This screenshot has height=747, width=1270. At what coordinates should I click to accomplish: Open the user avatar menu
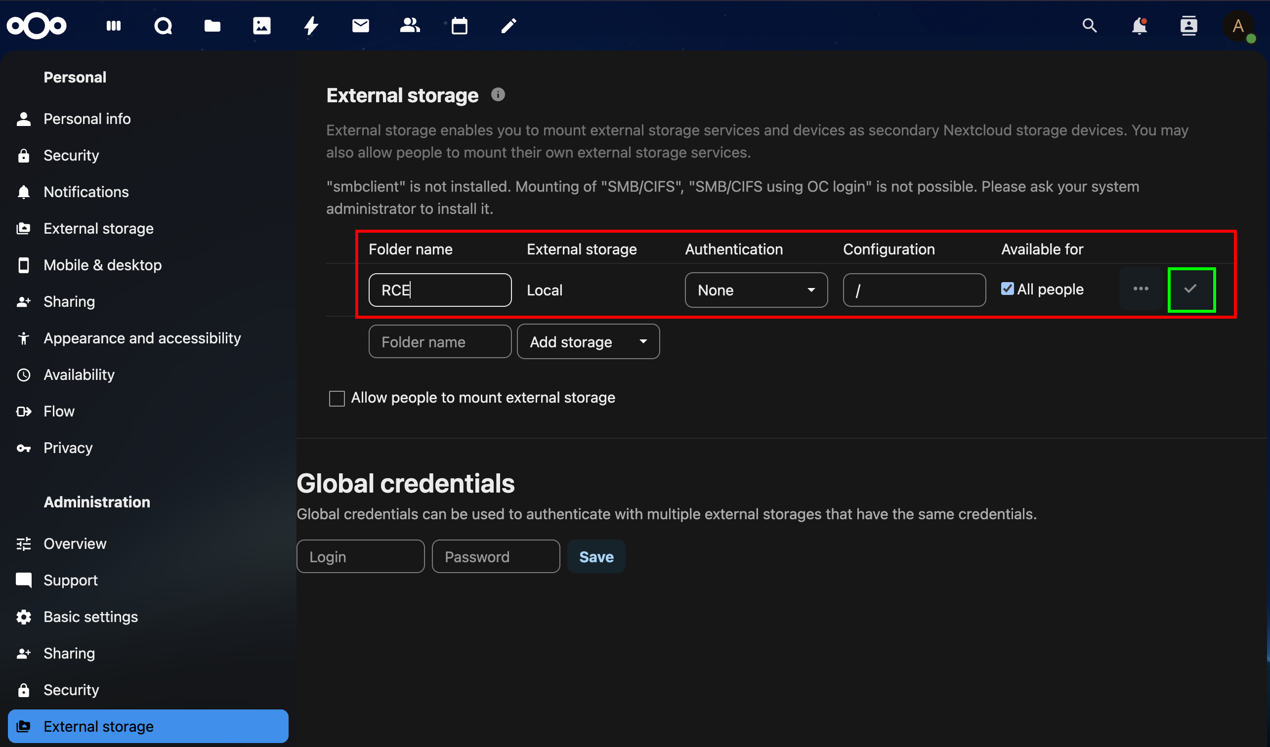(1238, 26)
